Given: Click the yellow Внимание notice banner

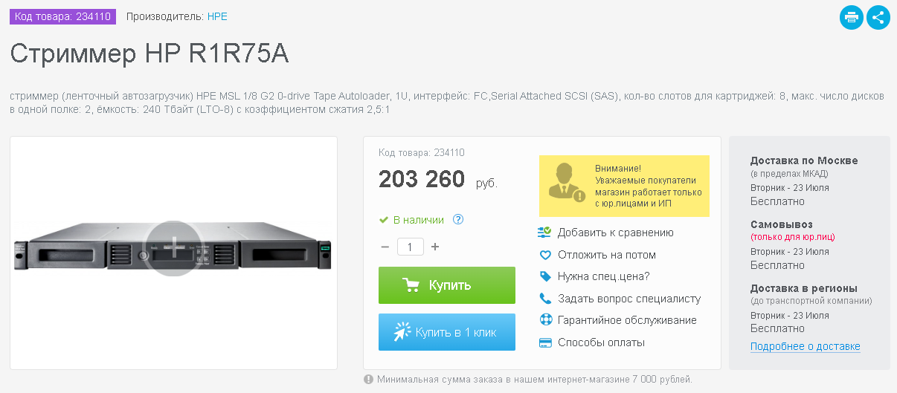Looking at the screenshot, I should click(x=624, y=186).
